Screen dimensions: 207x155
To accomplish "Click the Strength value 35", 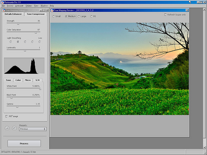I will pyautogui.click(x=39, y=21).
